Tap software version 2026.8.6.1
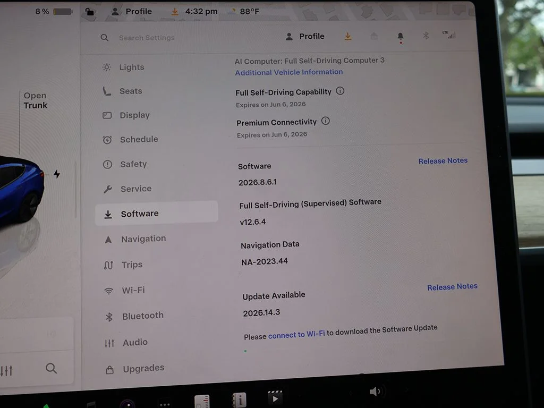544x408 pixels. coord(258,182)
